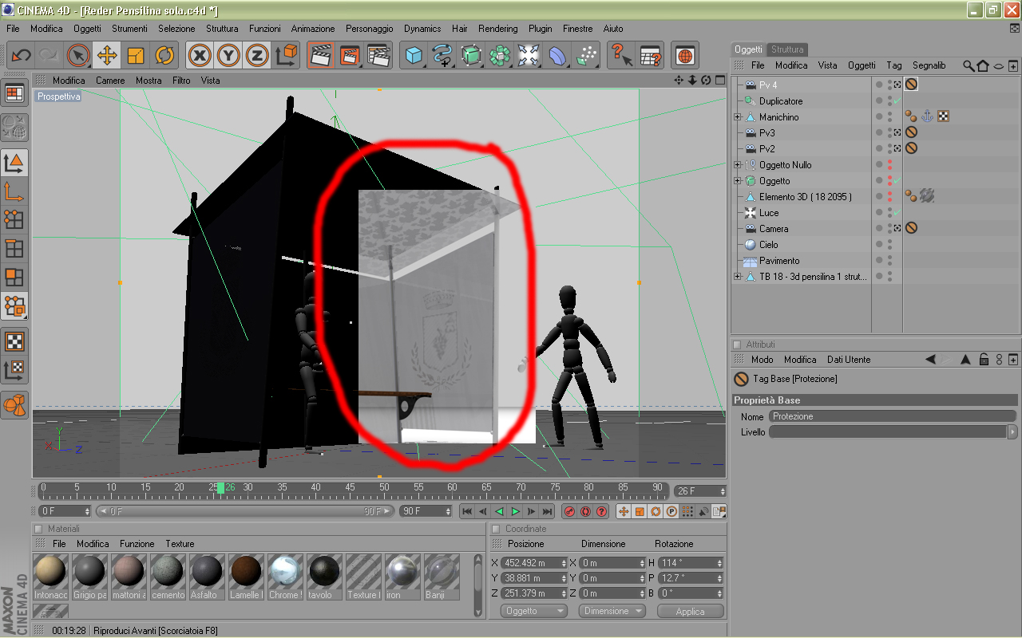The image size is (1022, 638).
Task: Click Dati Utente in the Attributi panel
Action: pyautogui.click(x=849, y=360)
